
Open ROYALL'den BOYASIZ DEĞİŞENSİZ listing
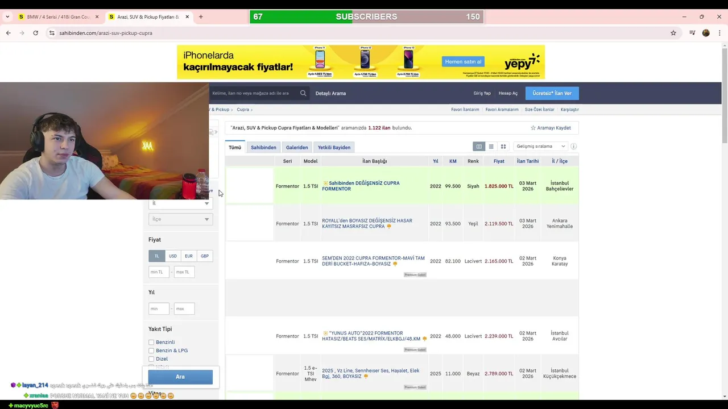367,224
